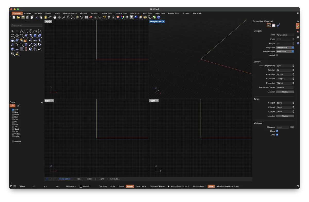Image resolution: width=309 pixels, height=202 pixels.
Task: Select the Pan hand tool
Action: click(x=55, y=17)
